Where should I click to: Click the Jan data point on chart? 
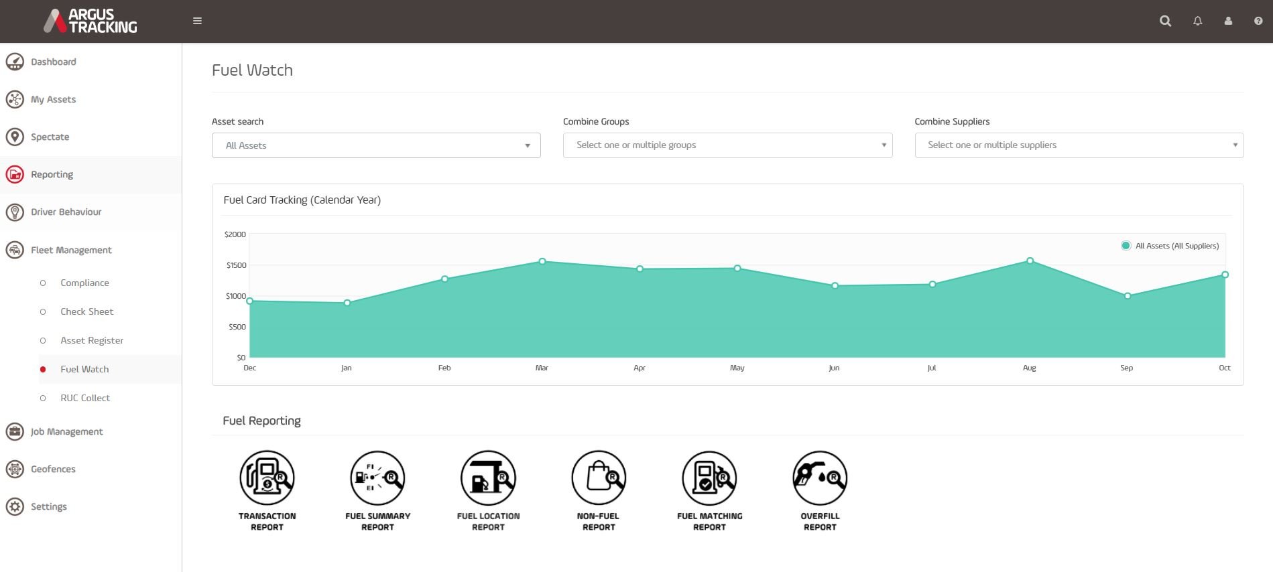coord(347,303)
